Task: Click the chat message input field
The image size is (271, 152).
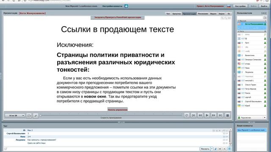Action: point(104,149)
